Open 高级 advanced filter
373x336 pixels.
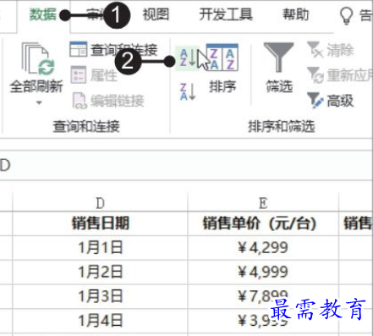(330, 101)
